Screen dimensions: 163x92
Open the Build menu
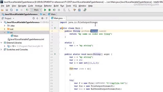point(56,6)
